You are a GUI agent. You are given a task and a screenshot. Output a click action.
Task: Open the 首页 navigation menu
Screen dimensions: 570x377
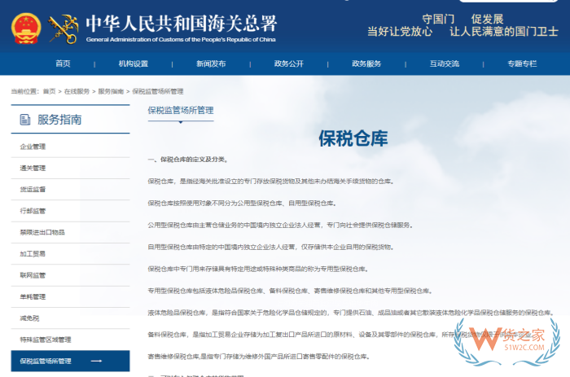pos(63,64)
